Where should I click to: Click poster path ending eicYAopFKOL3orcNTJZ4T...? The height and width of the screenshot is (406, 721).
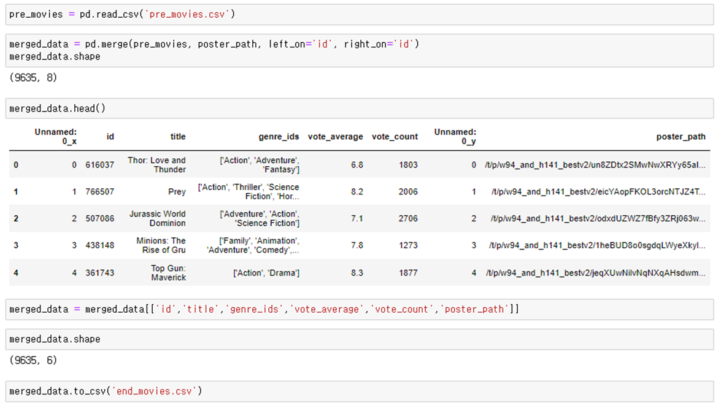point(598,192)
